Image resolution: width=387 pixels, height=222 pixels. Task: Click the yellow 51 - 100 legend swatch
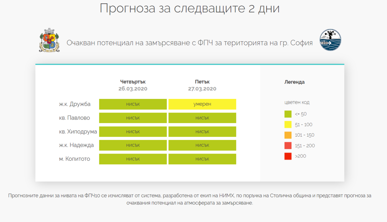pyautogui.click(x=288, y=125)
